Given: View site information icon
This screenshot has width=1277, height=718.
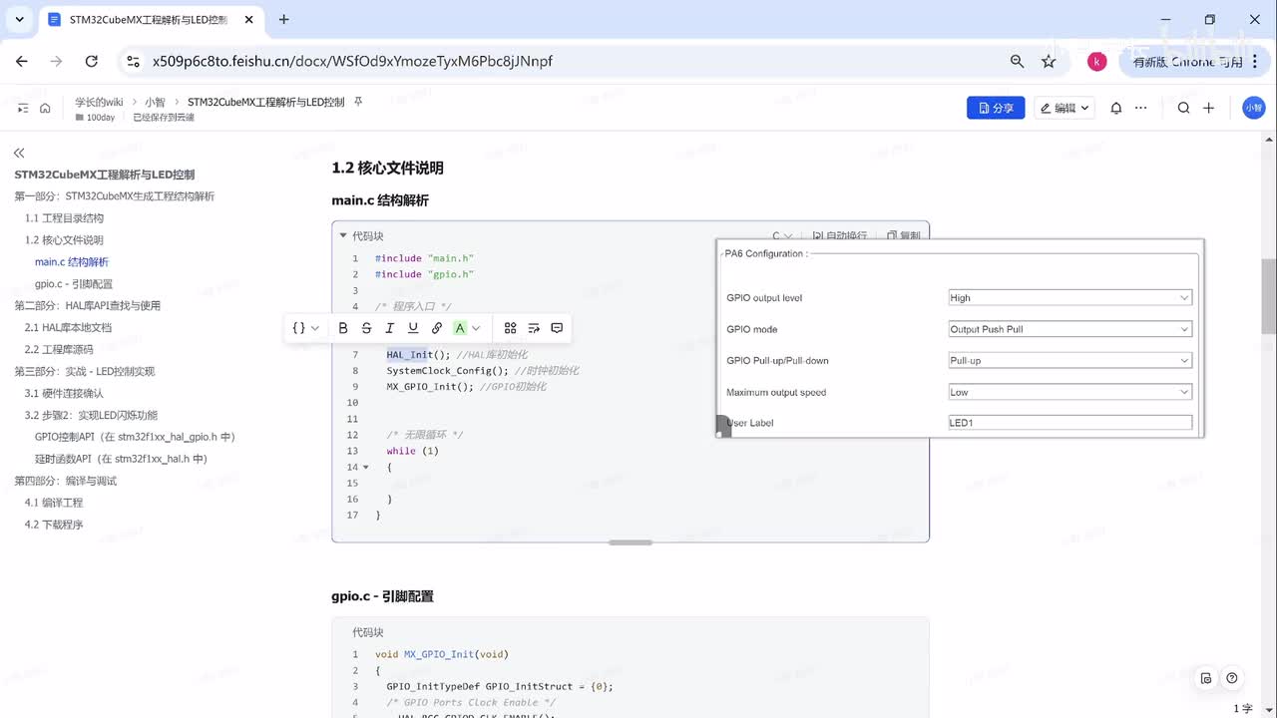Looking at the screenshot, I should [x=132, y=61].
